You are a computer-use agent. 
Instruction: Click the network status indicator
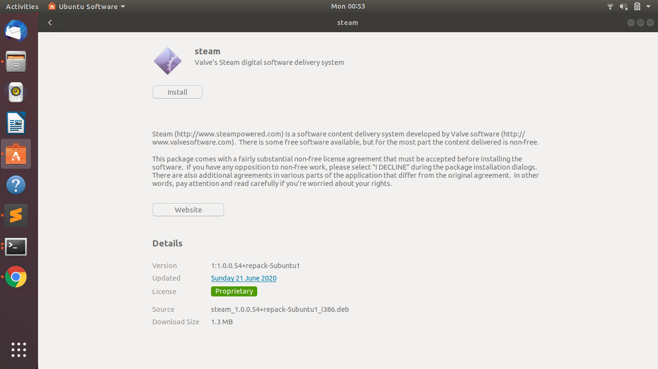coord(610,6)
